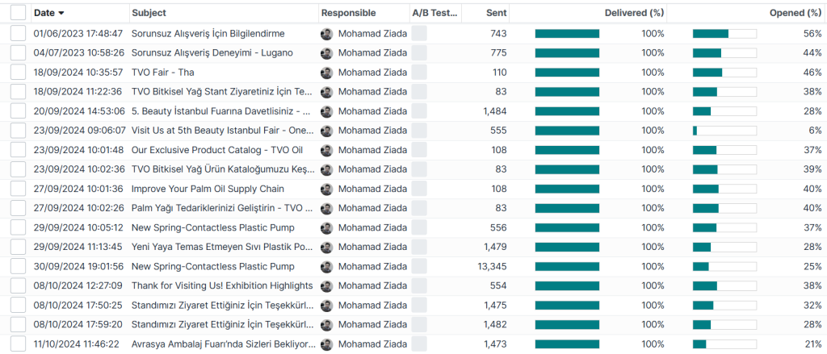Image resolution: width=827 pixels, height=354 pixels.
Task: Select checkbox for Sorunsuz Alışveriş İçin Bilgilendirme
Action: coord(18,34)
